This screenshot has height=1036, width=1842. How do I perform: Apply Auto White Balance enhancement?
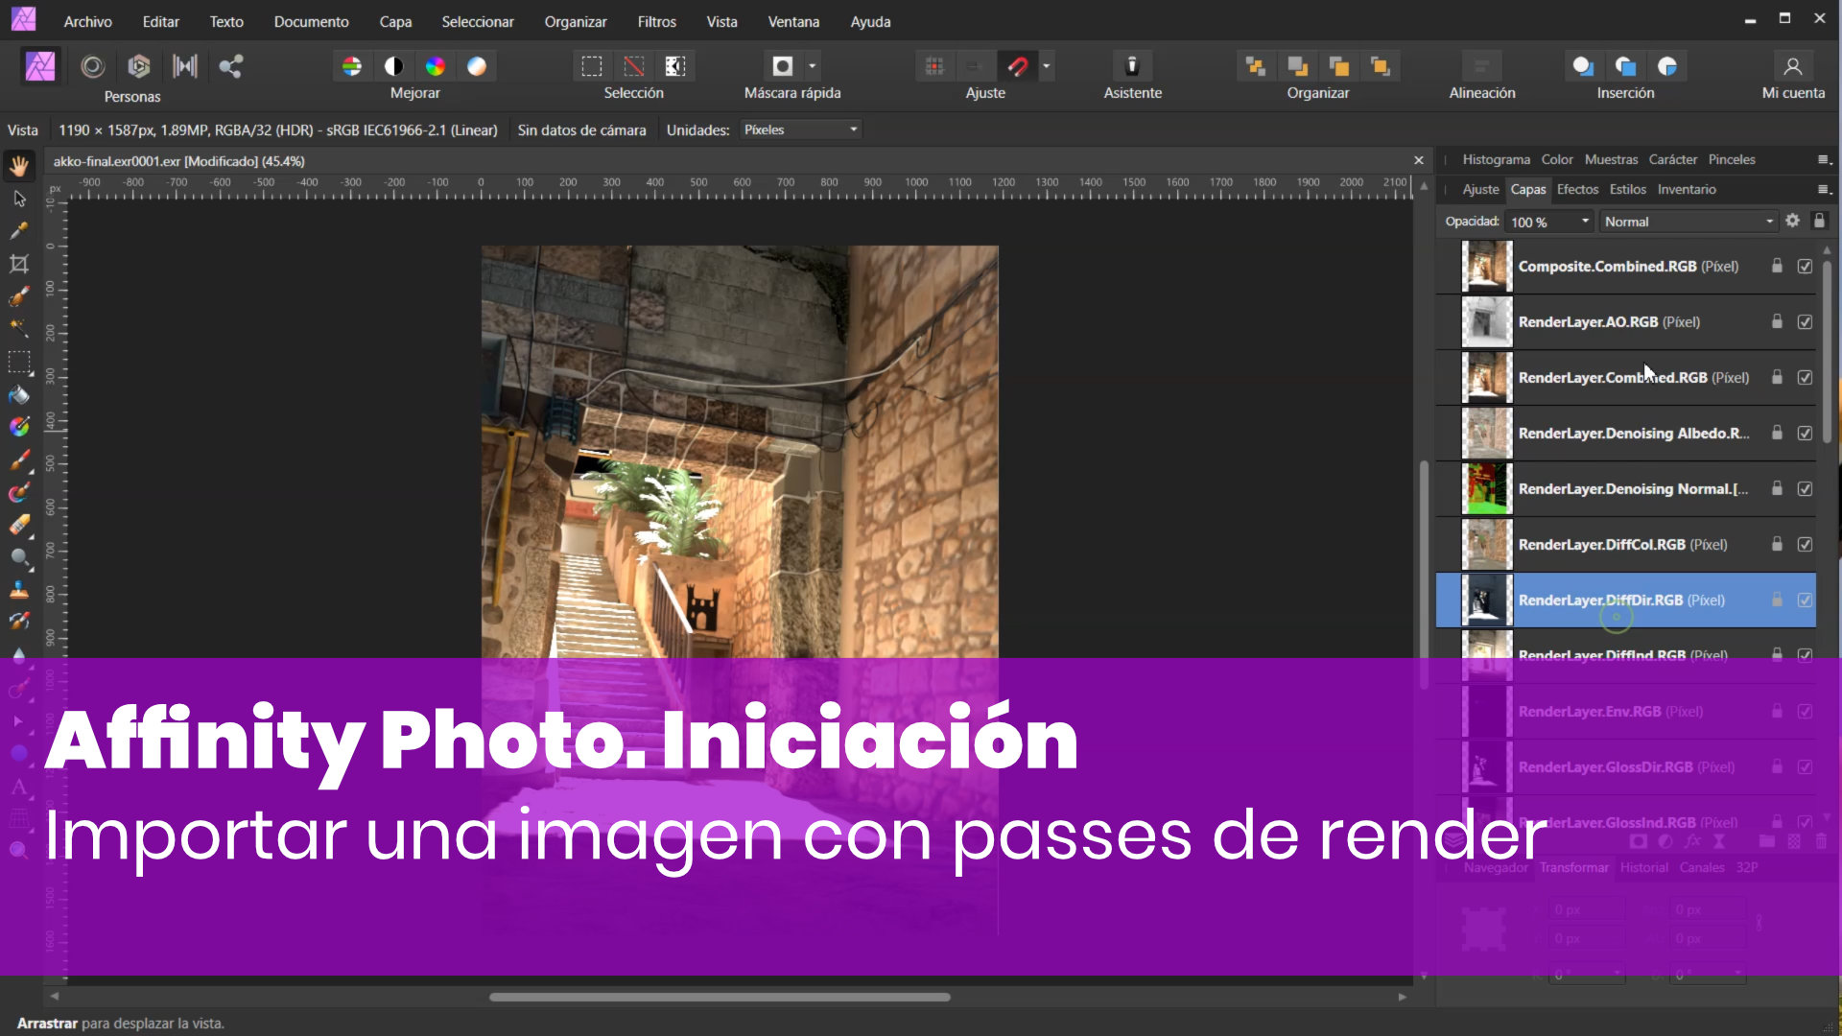pyautogui.click(x=477, y=66)
